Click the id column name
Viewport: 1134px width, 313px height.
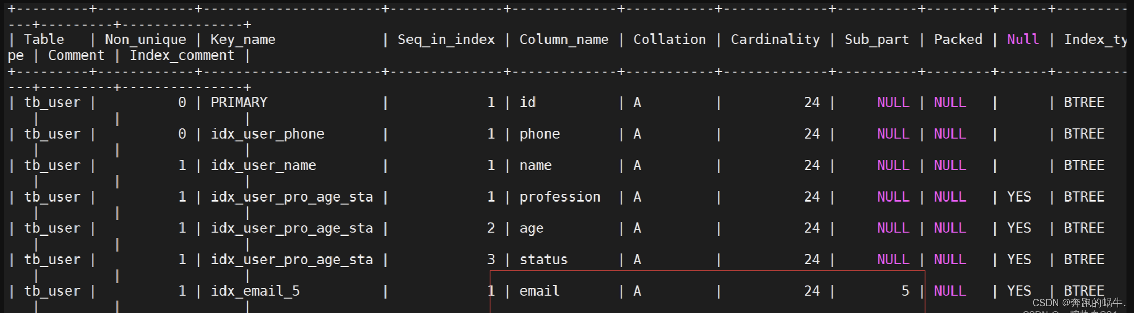pyautogui.click(x=528, y=103)
